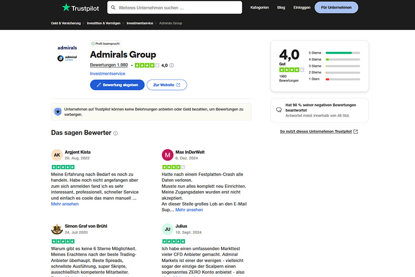Click the shield star icon in notice banner

(x=58, y=112)
